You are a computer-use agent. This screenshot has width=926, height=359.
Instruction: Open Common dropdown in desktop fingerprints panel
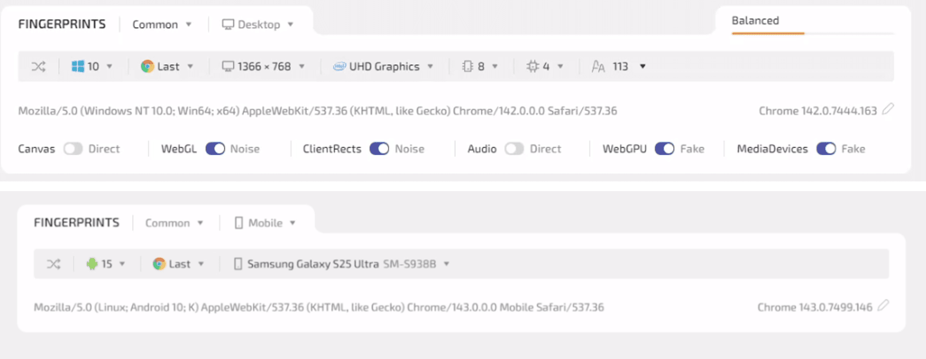tap(162, 25)
